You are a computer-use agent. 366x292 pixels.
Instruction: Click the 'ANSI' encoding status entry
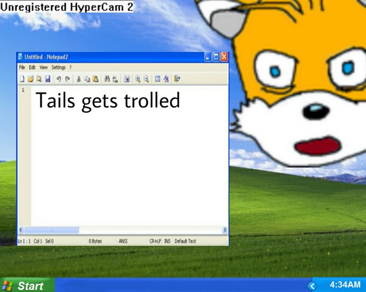123,241
